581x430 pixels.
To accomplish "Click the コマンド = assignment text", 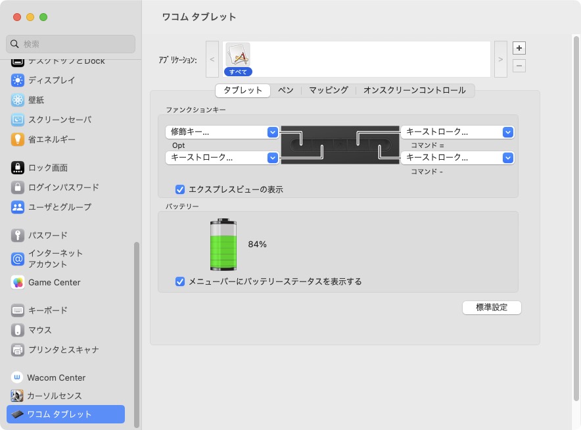I will (427, 145).
